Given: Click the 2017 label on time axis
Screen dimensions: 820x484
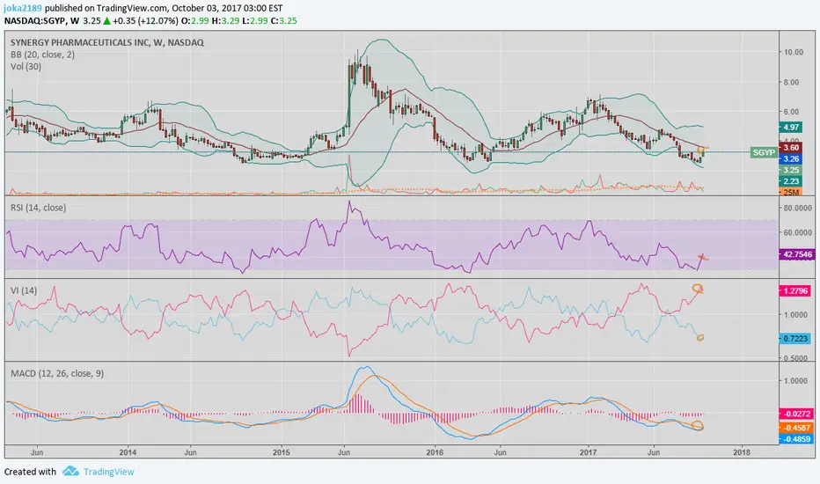Looking at the screenshot, I should tap(589, 452).
